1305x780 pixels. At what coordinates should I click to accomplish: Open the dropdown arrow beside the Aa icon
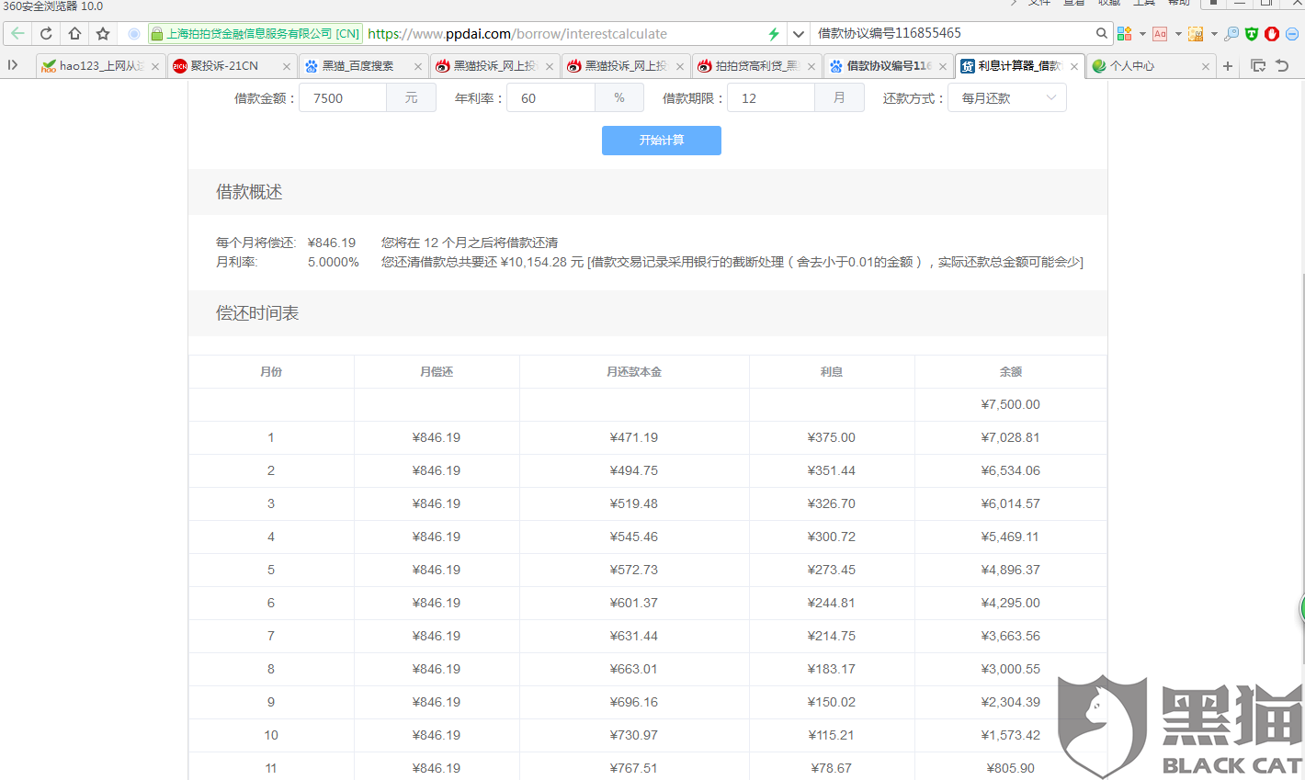tap(1178, 33)
